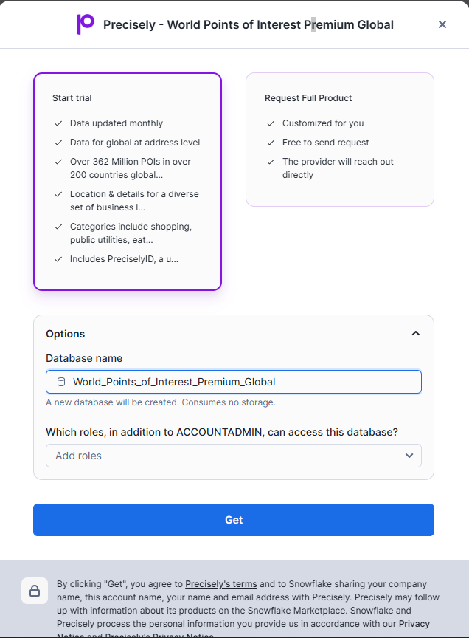Click the checkmark beside Customized for you
Screen dimensions: 469x638
coord(271,123)
